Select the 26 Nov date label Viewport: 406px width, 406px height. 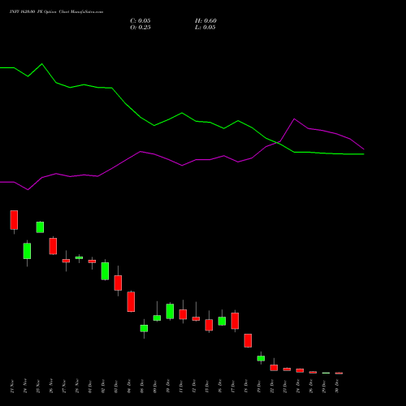pyautogui.click(x=51, y=387)
